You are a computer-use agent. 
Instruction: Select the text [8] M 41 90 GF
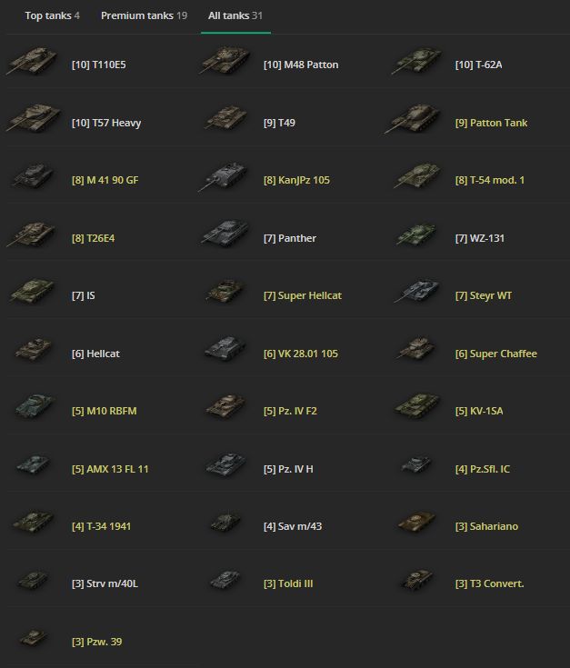(105, 180)
